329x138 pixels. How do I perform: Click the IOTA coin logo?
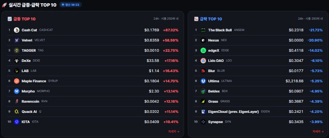[16, 122]
